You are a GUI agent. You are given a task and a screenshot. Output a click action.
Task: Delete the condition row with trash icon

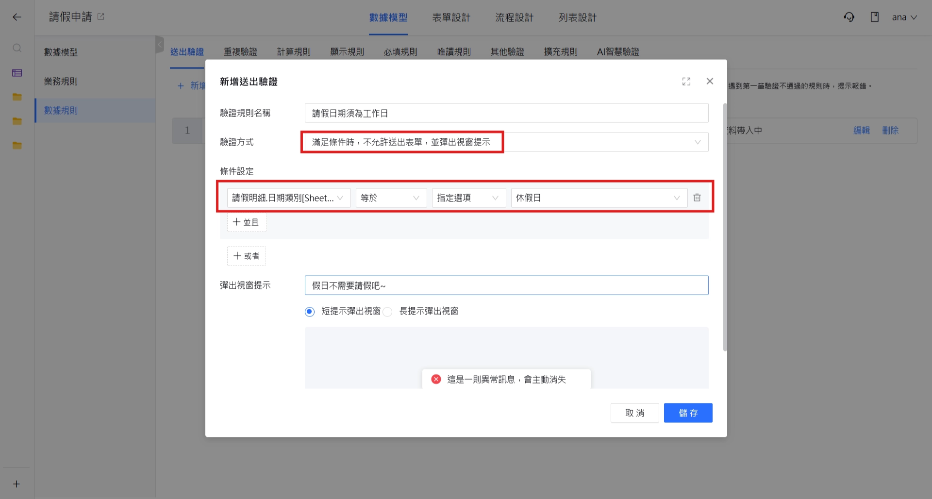click(697, 198)
